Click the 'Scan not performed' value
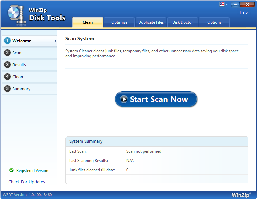 point(144,151)
